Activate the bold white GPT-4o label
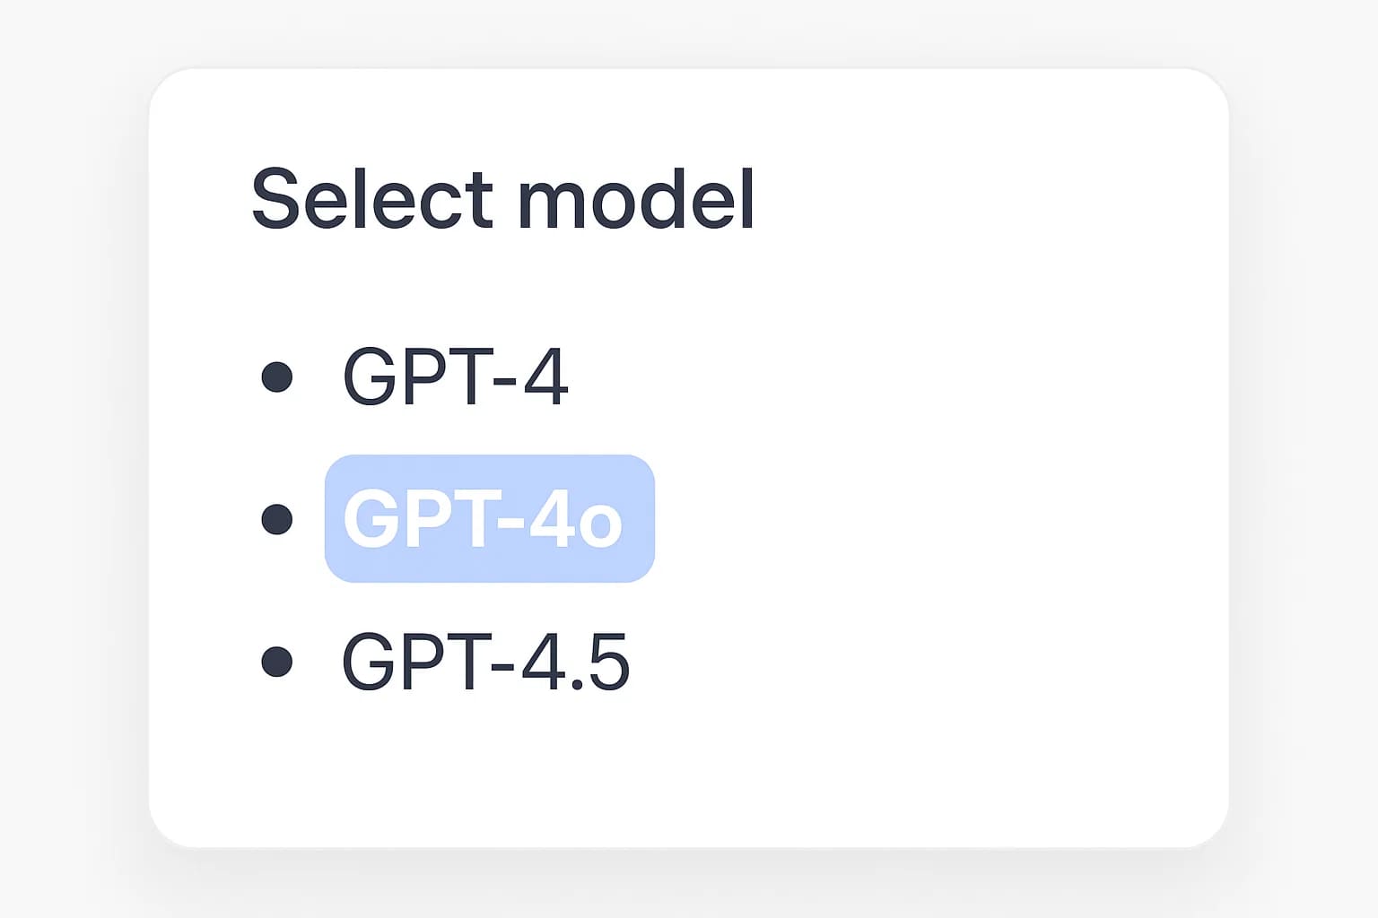 [484, 519]
